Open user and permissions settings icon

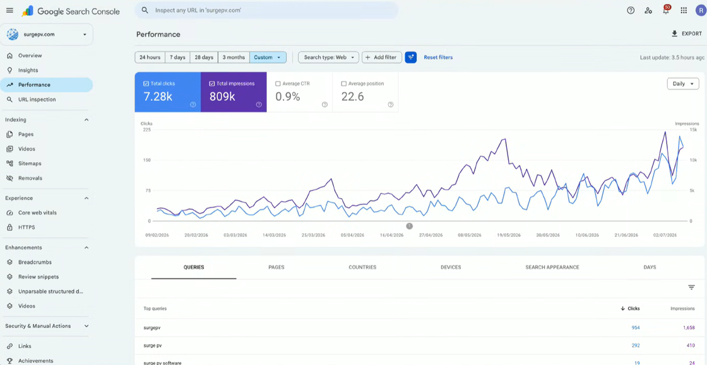pyautogui.click(x=648, y=10)
